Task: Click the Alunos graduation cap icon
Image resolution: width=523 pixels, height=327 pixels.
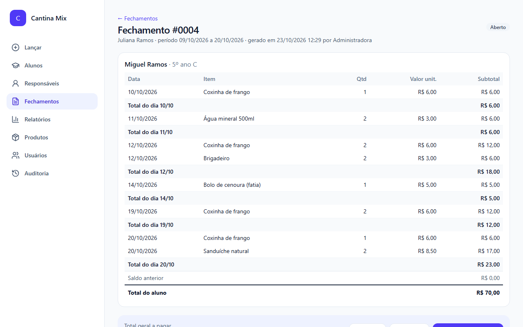Action: pyautogui.click(x=16, y=65)
